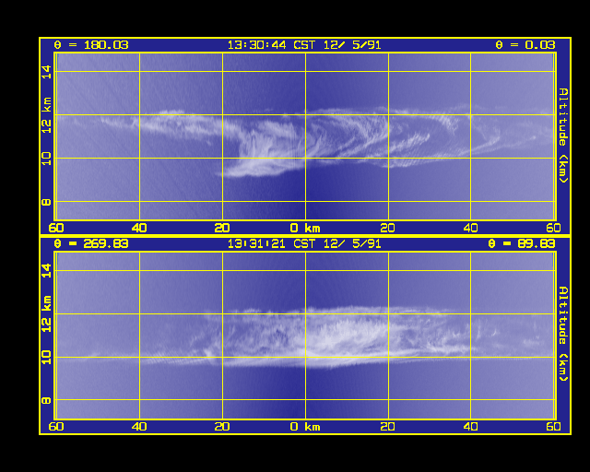
Task: Click the 12 km altitude tick in the top panel
Action: click(x=46, y=115)
